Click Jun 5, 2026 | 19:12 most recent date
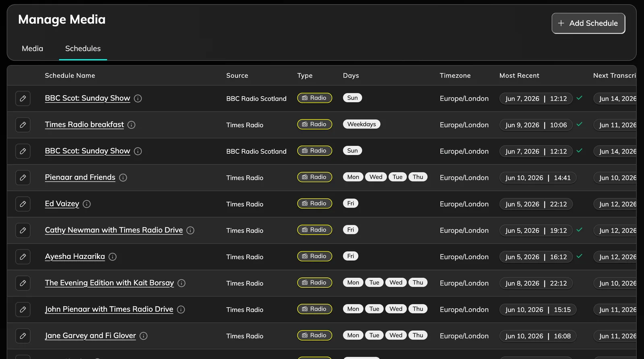 [x=536, y=231]
